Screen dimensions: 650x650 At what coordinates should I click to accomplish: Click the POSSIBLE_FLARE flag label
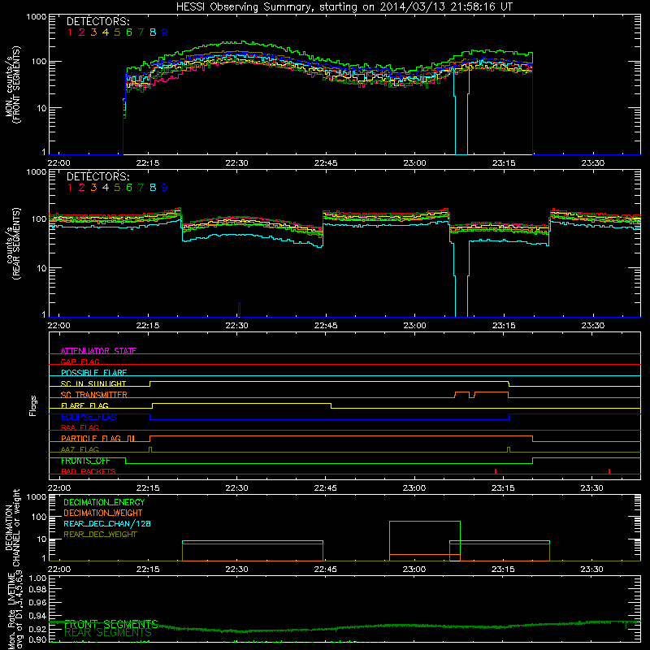point(93,373)
